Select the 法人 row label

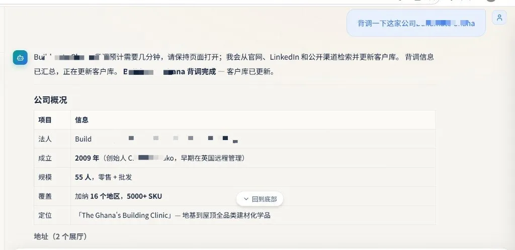tap(45, 139)
